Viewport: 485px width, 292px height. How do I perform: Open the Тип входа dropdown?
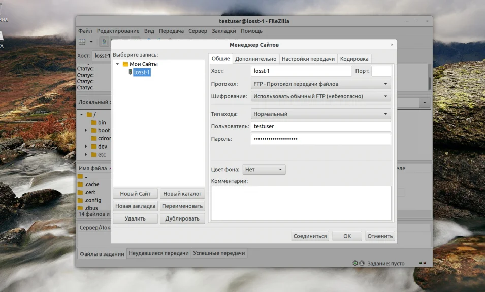click(321, 114)
